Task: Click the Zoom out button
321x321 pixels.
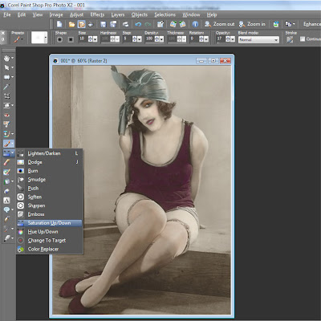Action: [x=219, y=24]
